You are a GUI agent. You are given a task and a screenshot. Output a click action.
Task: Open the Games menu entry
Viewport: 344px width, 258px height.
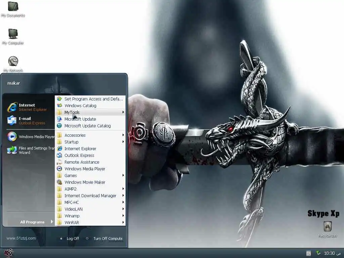click(x=90, y=175)
